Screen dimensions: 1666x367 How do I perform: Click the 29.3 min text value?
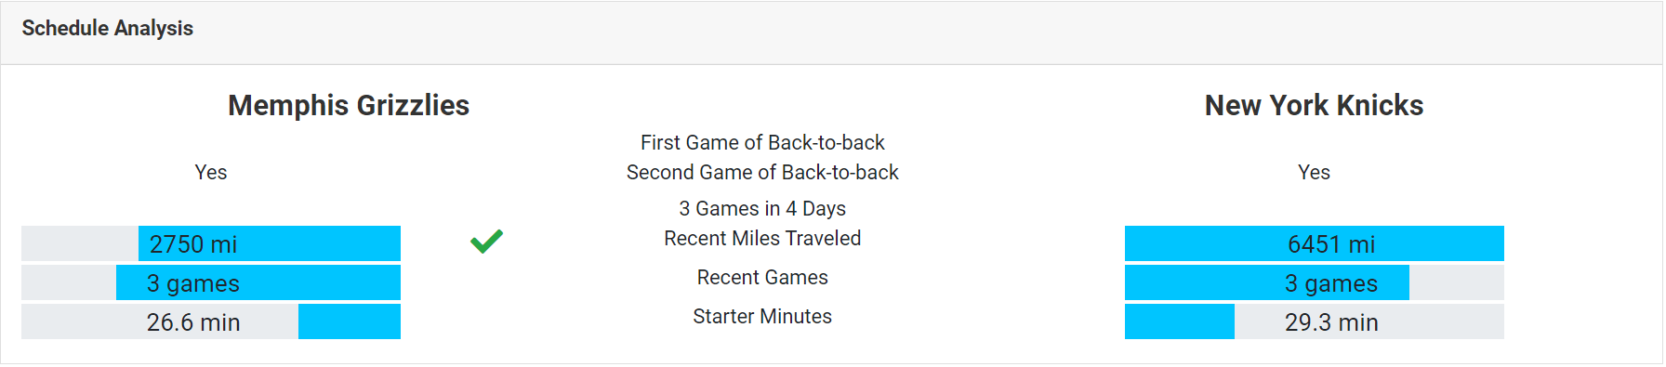(x=1331, y=322)
